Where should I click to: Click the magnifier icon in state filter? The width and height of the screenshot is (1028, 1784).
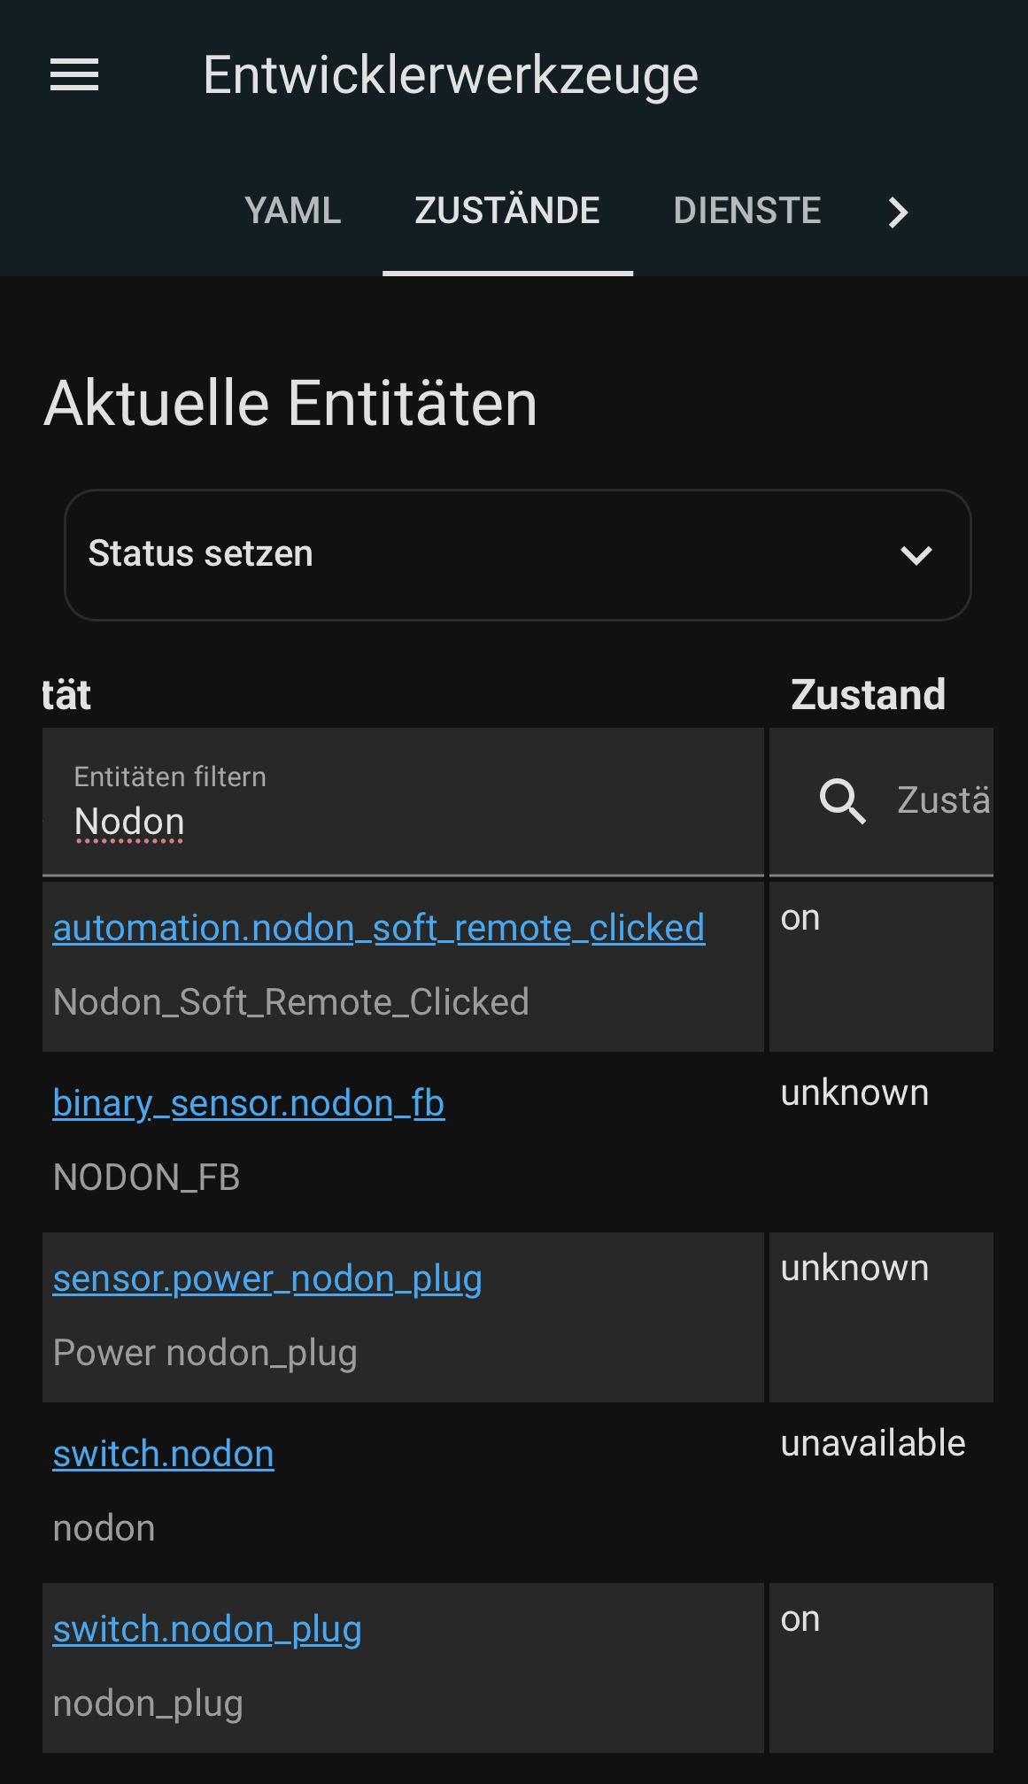click(x=842, y=801)
